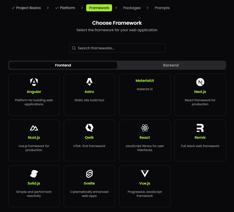Click the 'Material UI' description text
The image size is (234, 212).
point(145,89)
